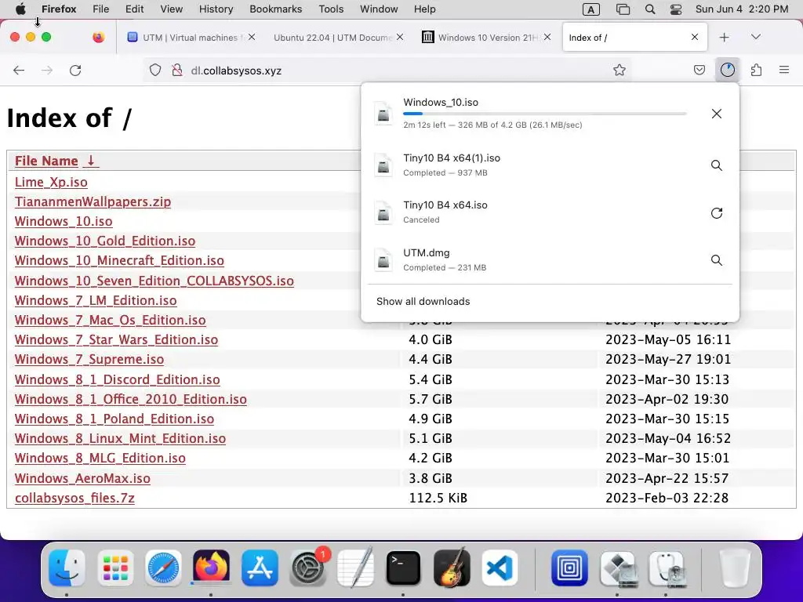Click the Downloads toolbar button
This screenshot has width=803, height=602.
tap(727, 70)
